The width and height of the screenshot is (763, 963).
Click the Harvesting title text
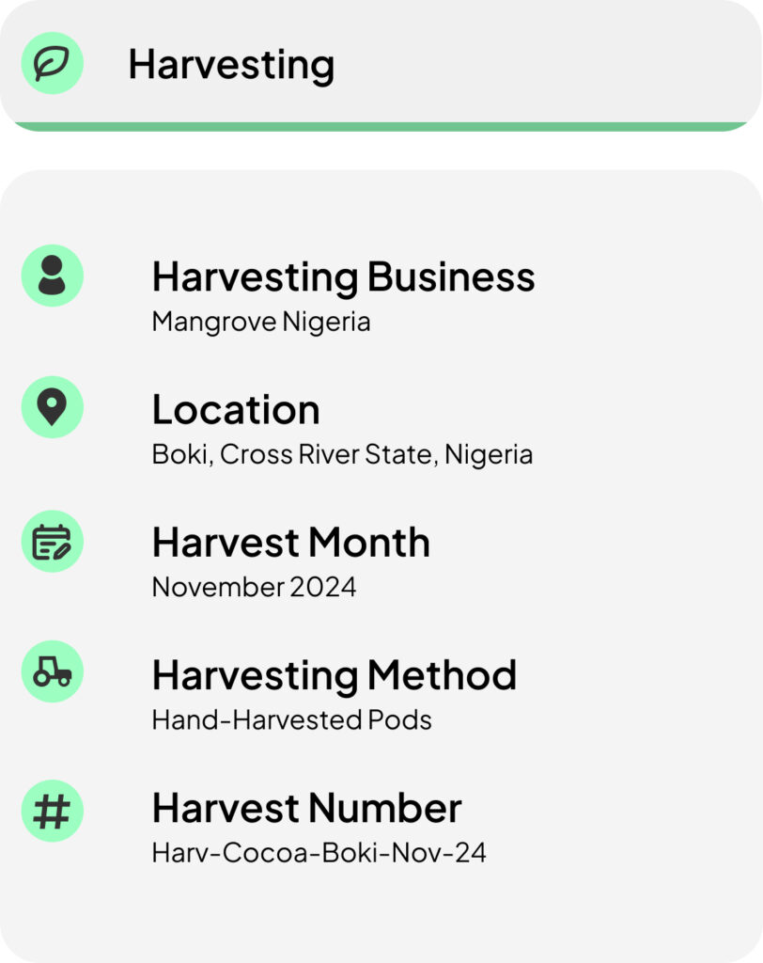[231, 65]
